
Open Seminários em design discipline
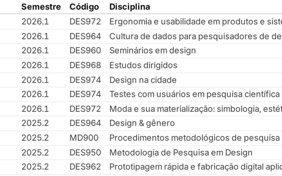[152, 51]
